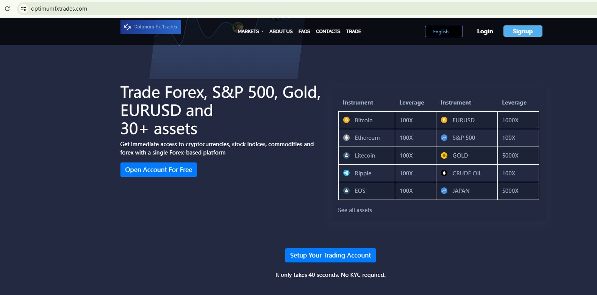Select the S&P 500 instrument name
The height and width of the screenshot is (295, 597).
pyautogui.click(x=464, y=138)
